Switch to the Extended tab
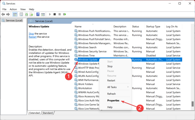 coord(34,113)
